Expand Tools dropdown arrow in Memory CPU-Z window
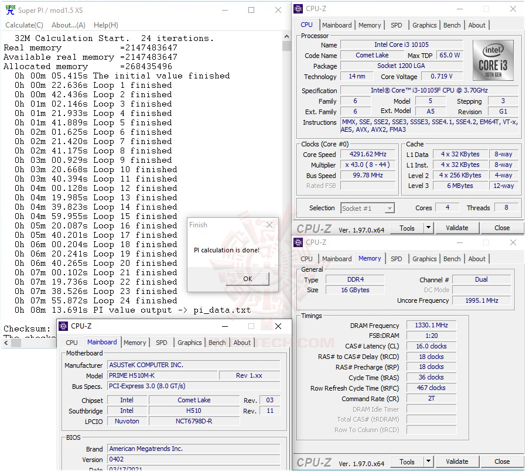The height and width of the screenshot is (472, 526). coord(428,461)
